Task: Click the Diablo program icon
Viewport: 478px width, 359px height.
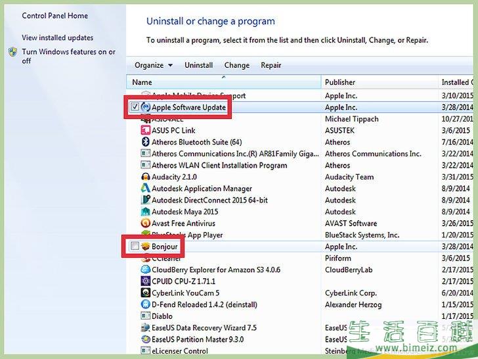Action: [145, 316]
